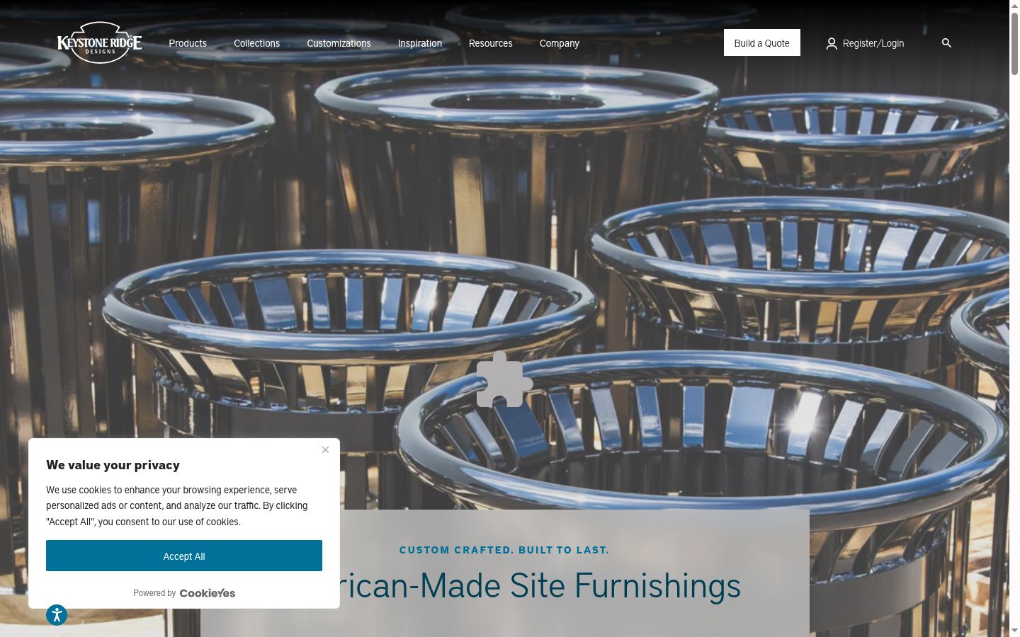
Task: Open the accessibility widget icon
Action: [x=57, y=615]
